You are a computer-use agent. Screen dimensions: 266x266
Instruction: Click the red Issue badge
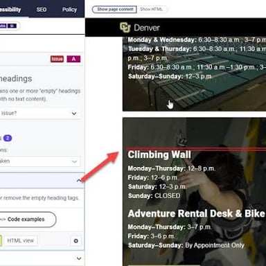57,59
